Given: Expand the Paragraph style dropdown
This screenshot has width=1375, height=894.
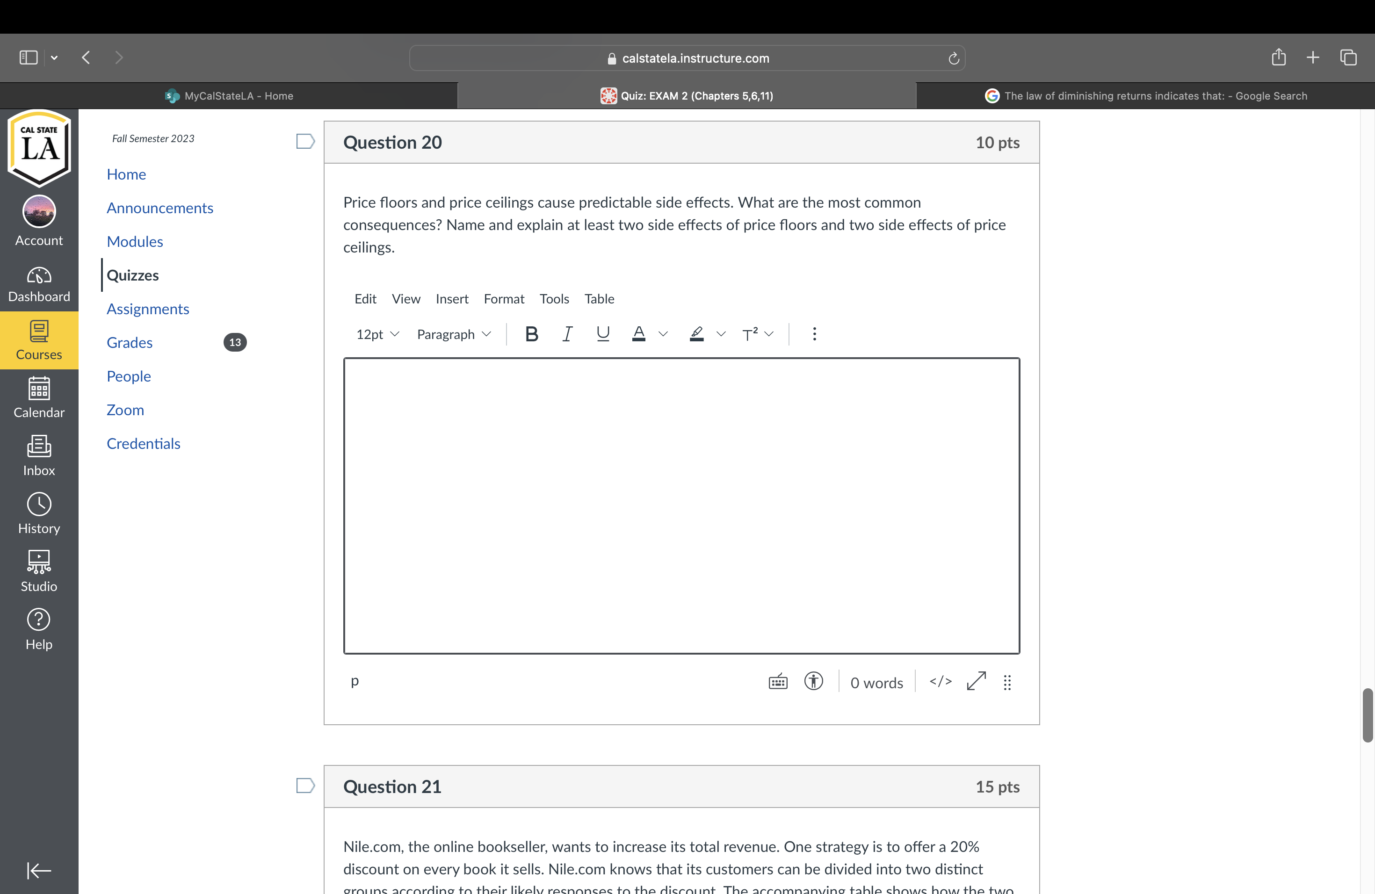Looking at the screenshot, I should tap(454, 334).
